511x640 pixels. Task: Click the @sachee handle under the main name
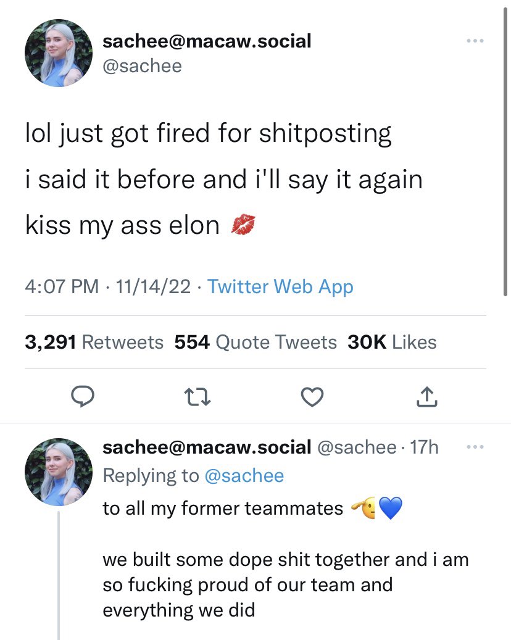coord(142,65)
